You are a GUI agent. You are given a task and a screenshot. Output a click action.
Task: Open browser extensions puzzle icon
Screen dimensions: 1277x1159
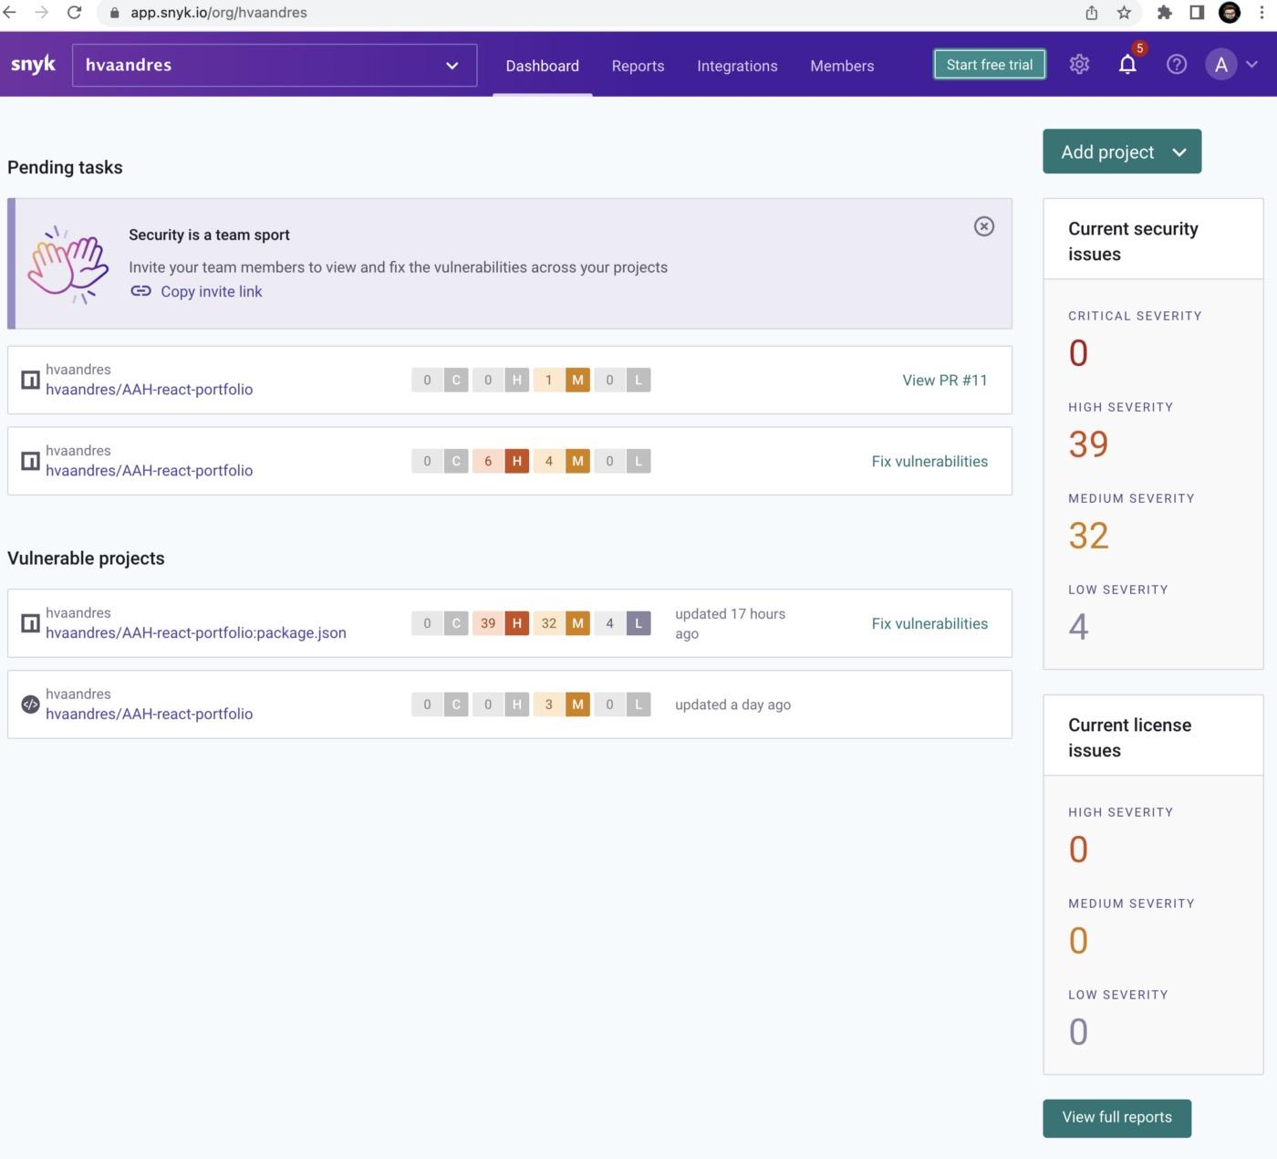coord(1164,13)
